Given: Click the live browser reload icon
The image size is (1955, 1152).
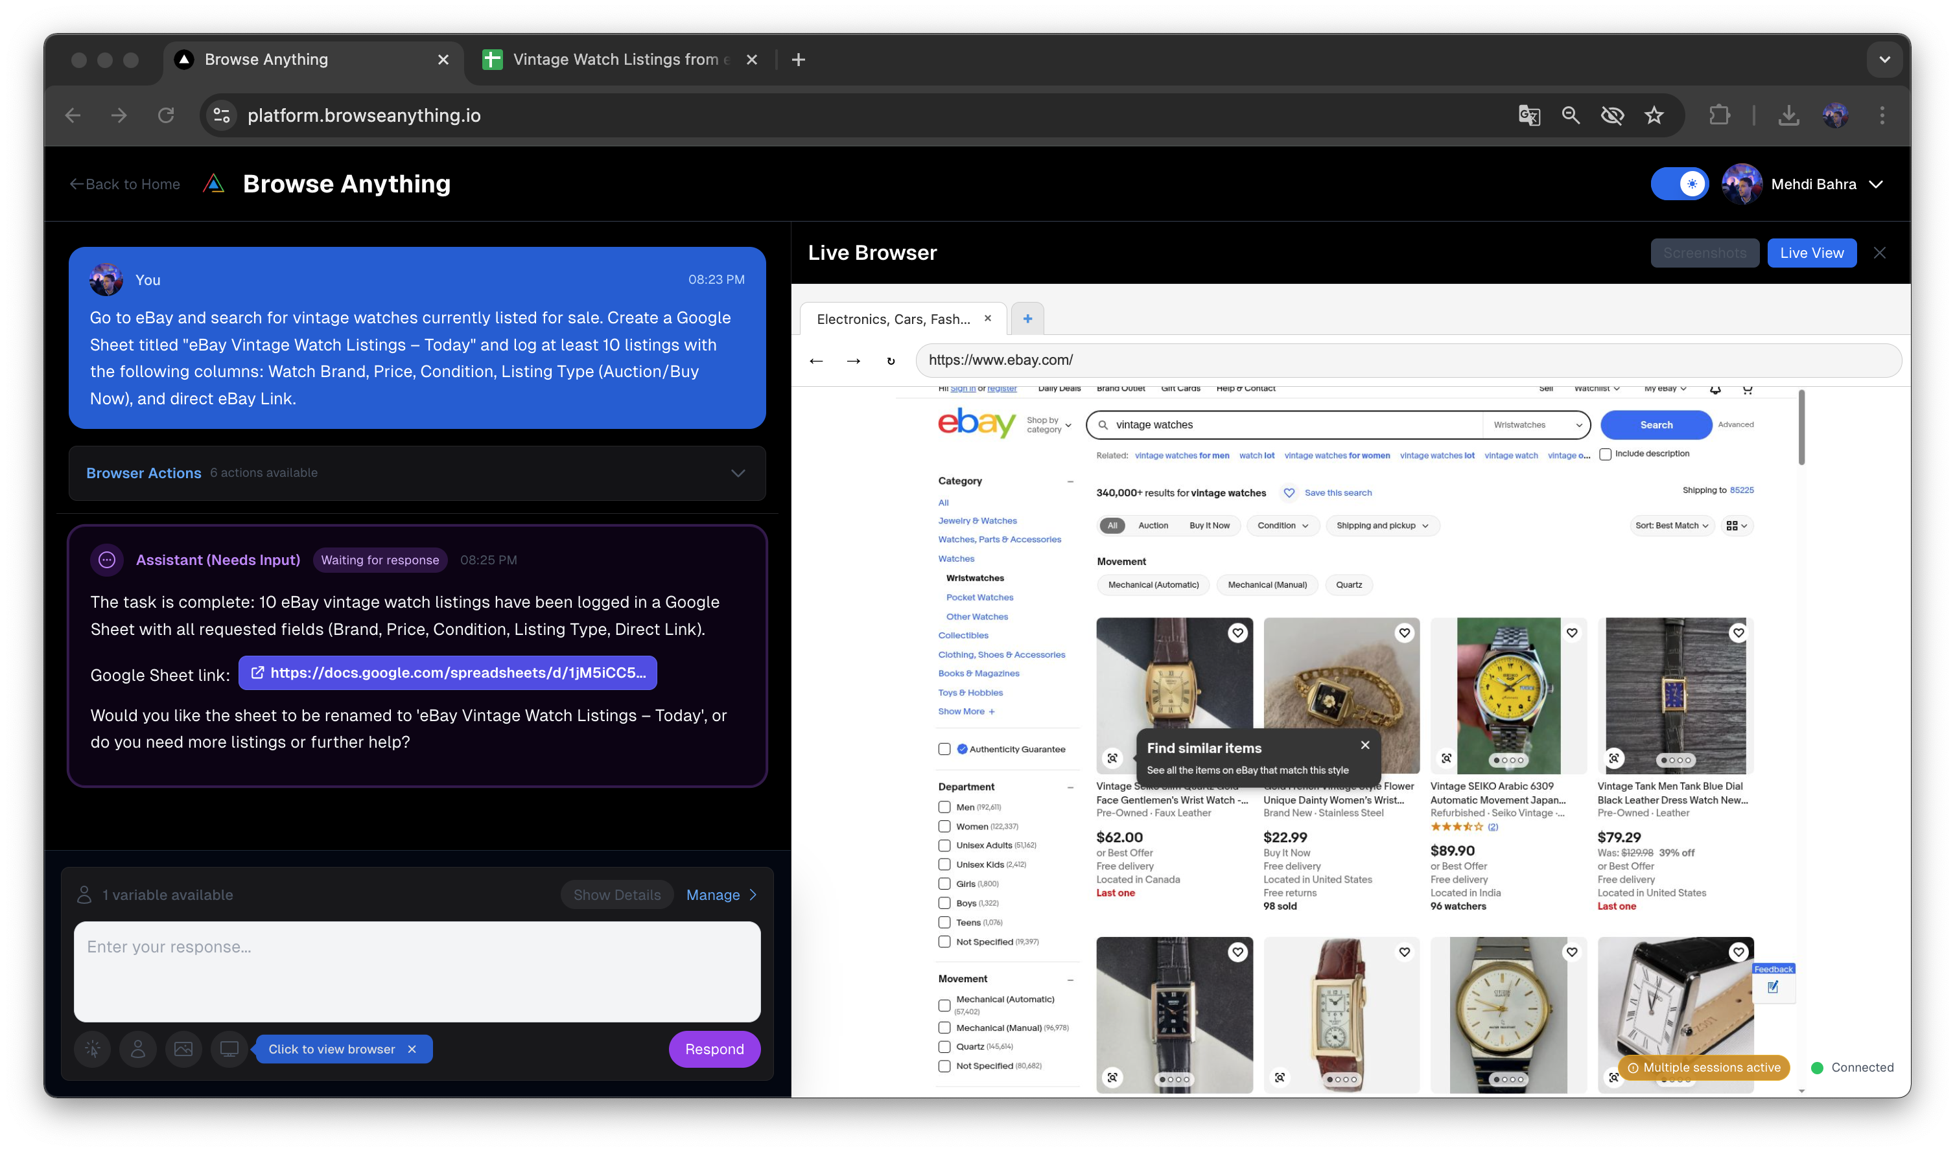Looking at the screenshot, I should click(891, 361).
